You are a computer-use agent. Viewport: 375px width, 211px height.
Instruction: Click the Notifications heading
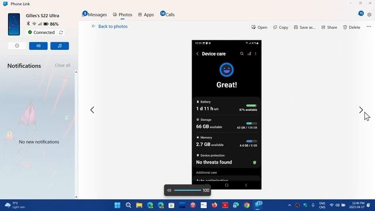[24, 66]
